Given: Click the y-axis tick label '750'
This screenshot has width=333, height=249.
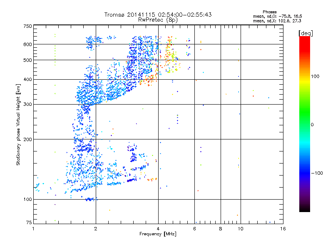Looking at the screenshot, I should (28, 26).
